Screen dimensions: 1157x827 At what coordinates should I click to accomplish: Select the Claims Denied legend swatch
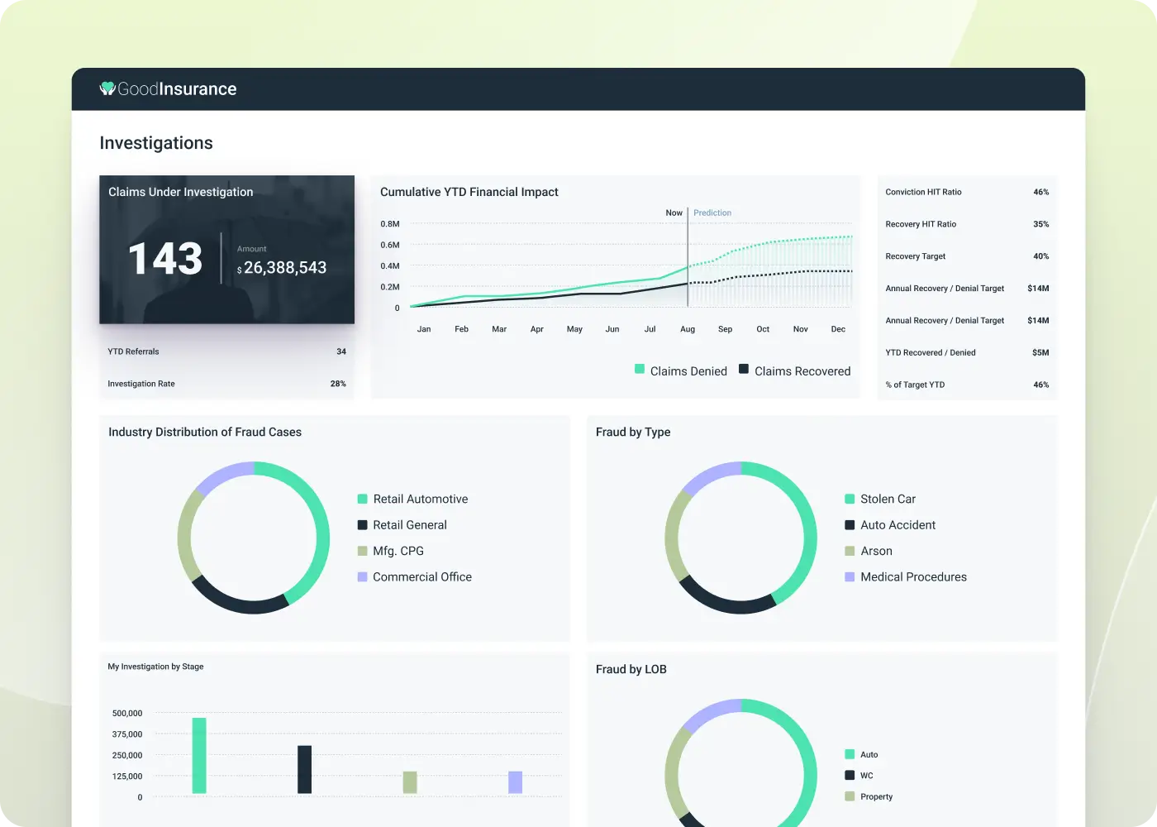click(637, 370)
